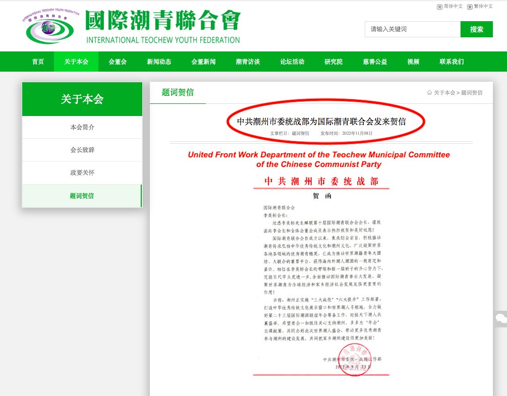Open 联系我们 navigation item
Screen dimensions: 507x396
(452, 62)
